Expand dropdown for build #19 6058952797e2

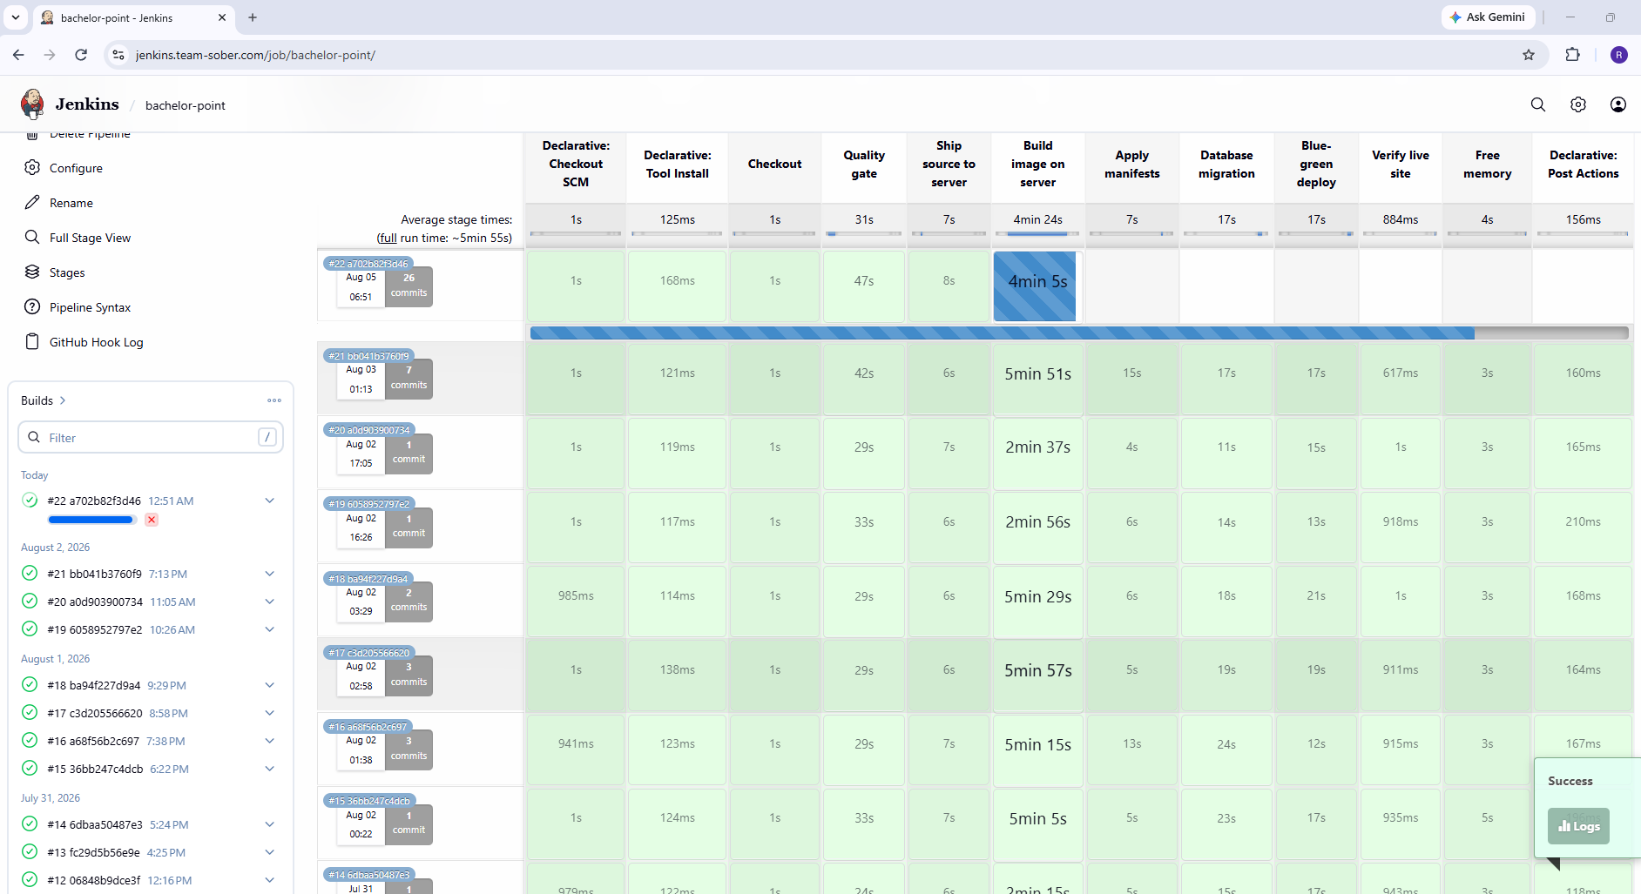[270, 629]
